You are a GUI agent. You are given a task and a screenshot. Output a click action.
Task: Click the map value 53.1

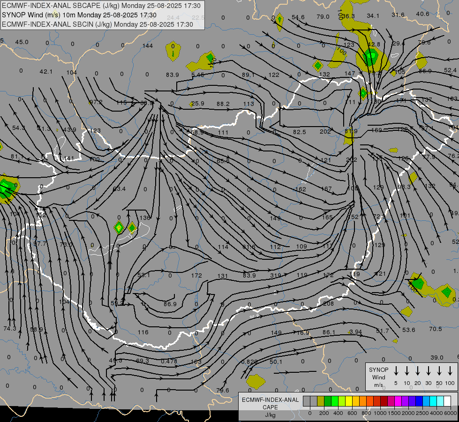point(143,275)
